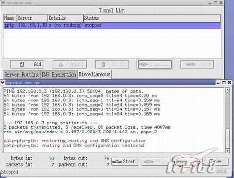Switch to the Encryption tab
The height and width of the screenshot is (178, 234).
[x=64, y=74]
